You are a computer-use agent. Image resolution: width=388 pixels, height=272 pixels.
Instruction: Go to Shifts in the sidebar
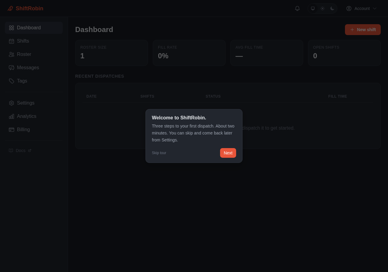click(x=34, y=41)
